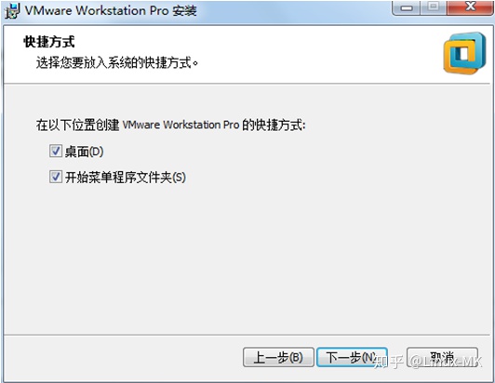Click the 快捷方式 bold heading
Viewport: 495px width, 383px height.
[49, 42]
